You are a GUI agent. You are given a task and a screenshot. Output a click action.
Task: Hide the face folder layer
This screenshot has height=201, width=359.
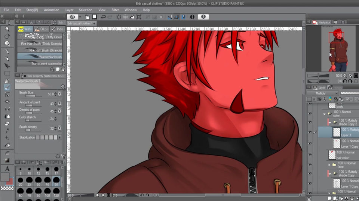(x=310, y=165)
